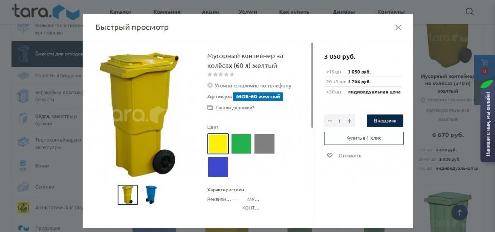Click the Нашли дешевле? link

234,108
